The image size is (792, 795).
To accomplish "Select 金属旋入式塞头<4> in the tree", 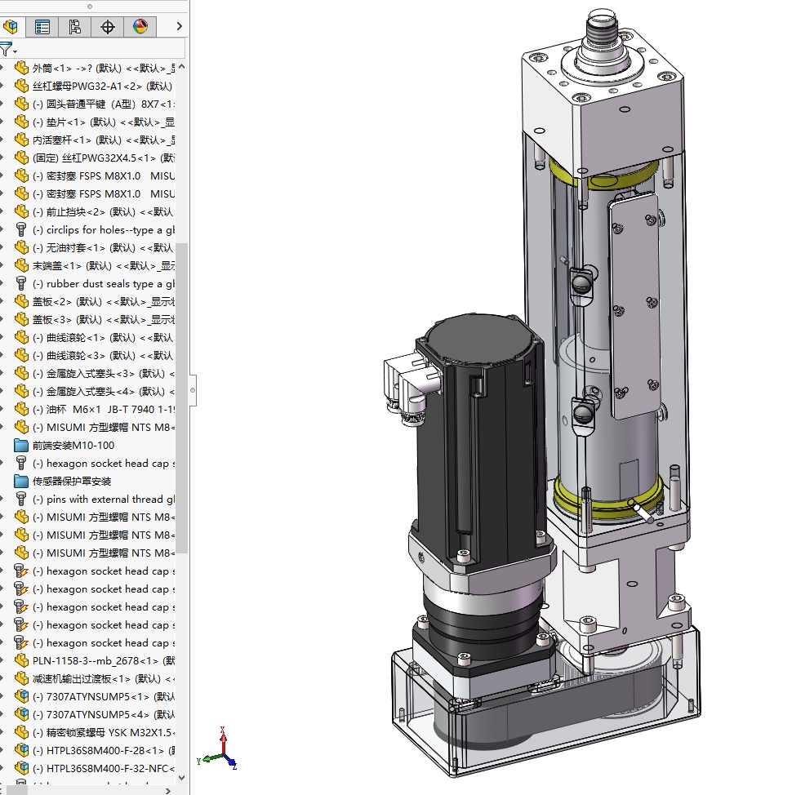I will (104, 392).
